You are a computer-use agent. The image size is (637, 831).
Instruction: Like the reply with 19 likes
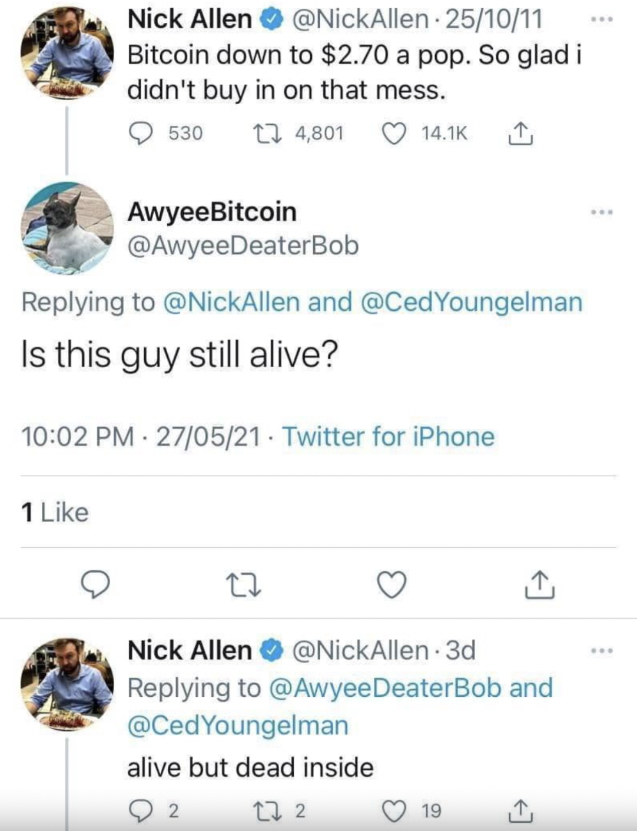pos(394,811)
